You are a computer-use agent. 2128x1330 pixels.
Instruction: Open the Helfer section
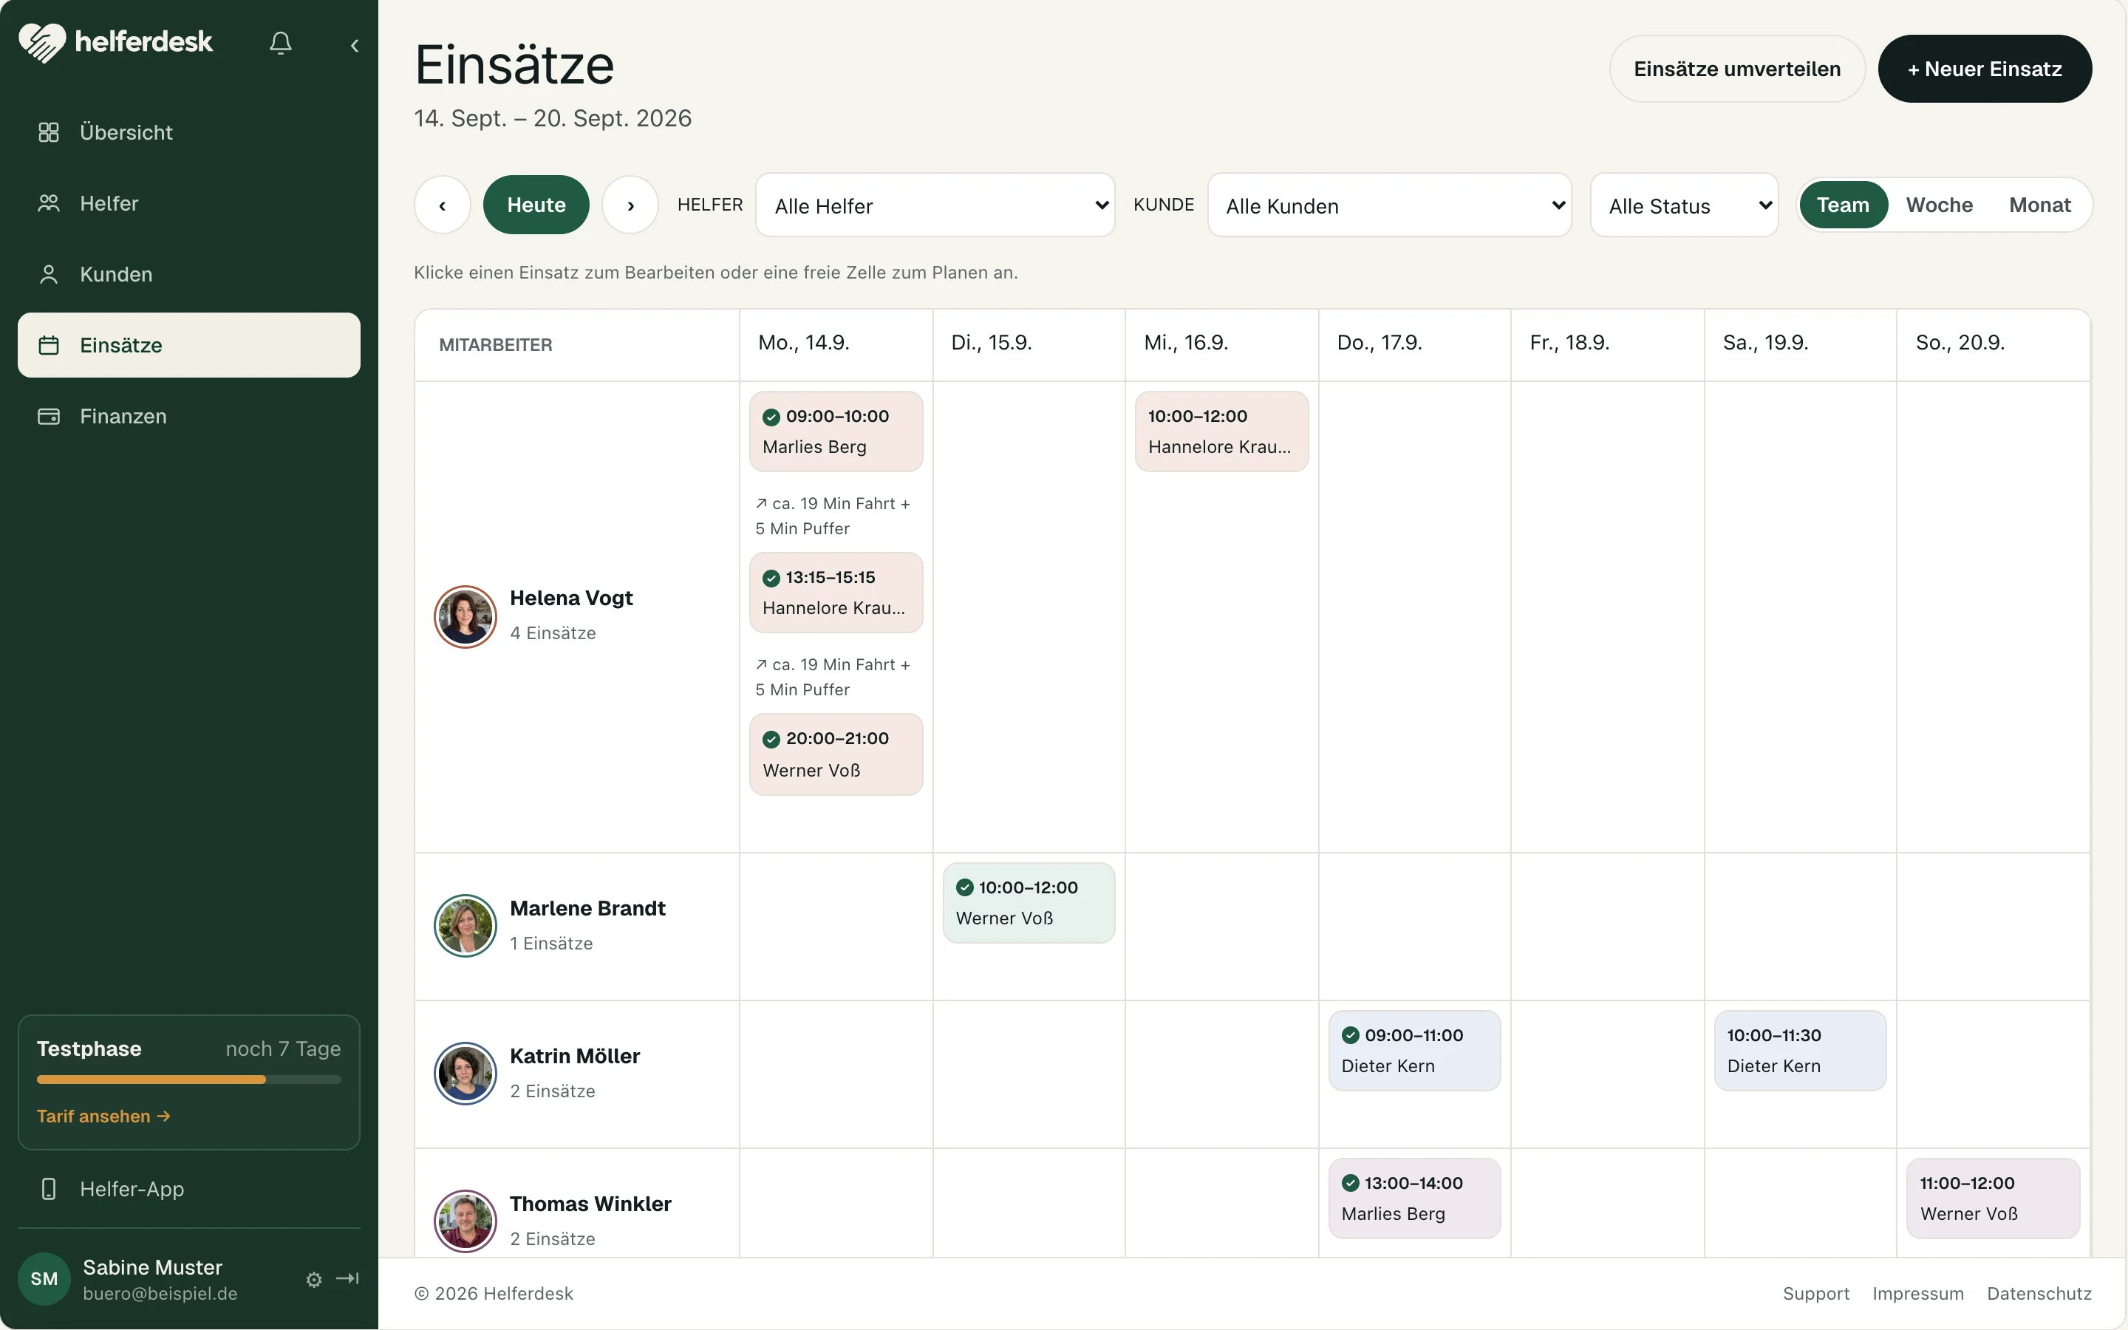click(x=189, y=203)
